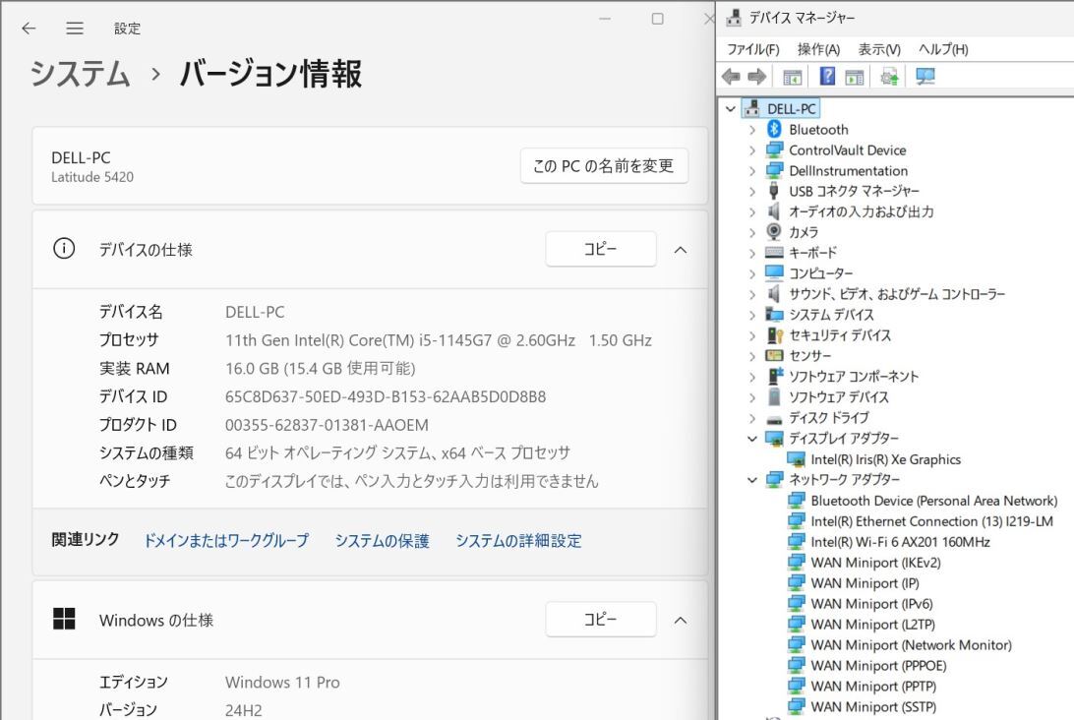This screenshot has height=720, width=1074.
Task: Select WAN Miniport (IP) entry
Action: click(x=865, y=583)
